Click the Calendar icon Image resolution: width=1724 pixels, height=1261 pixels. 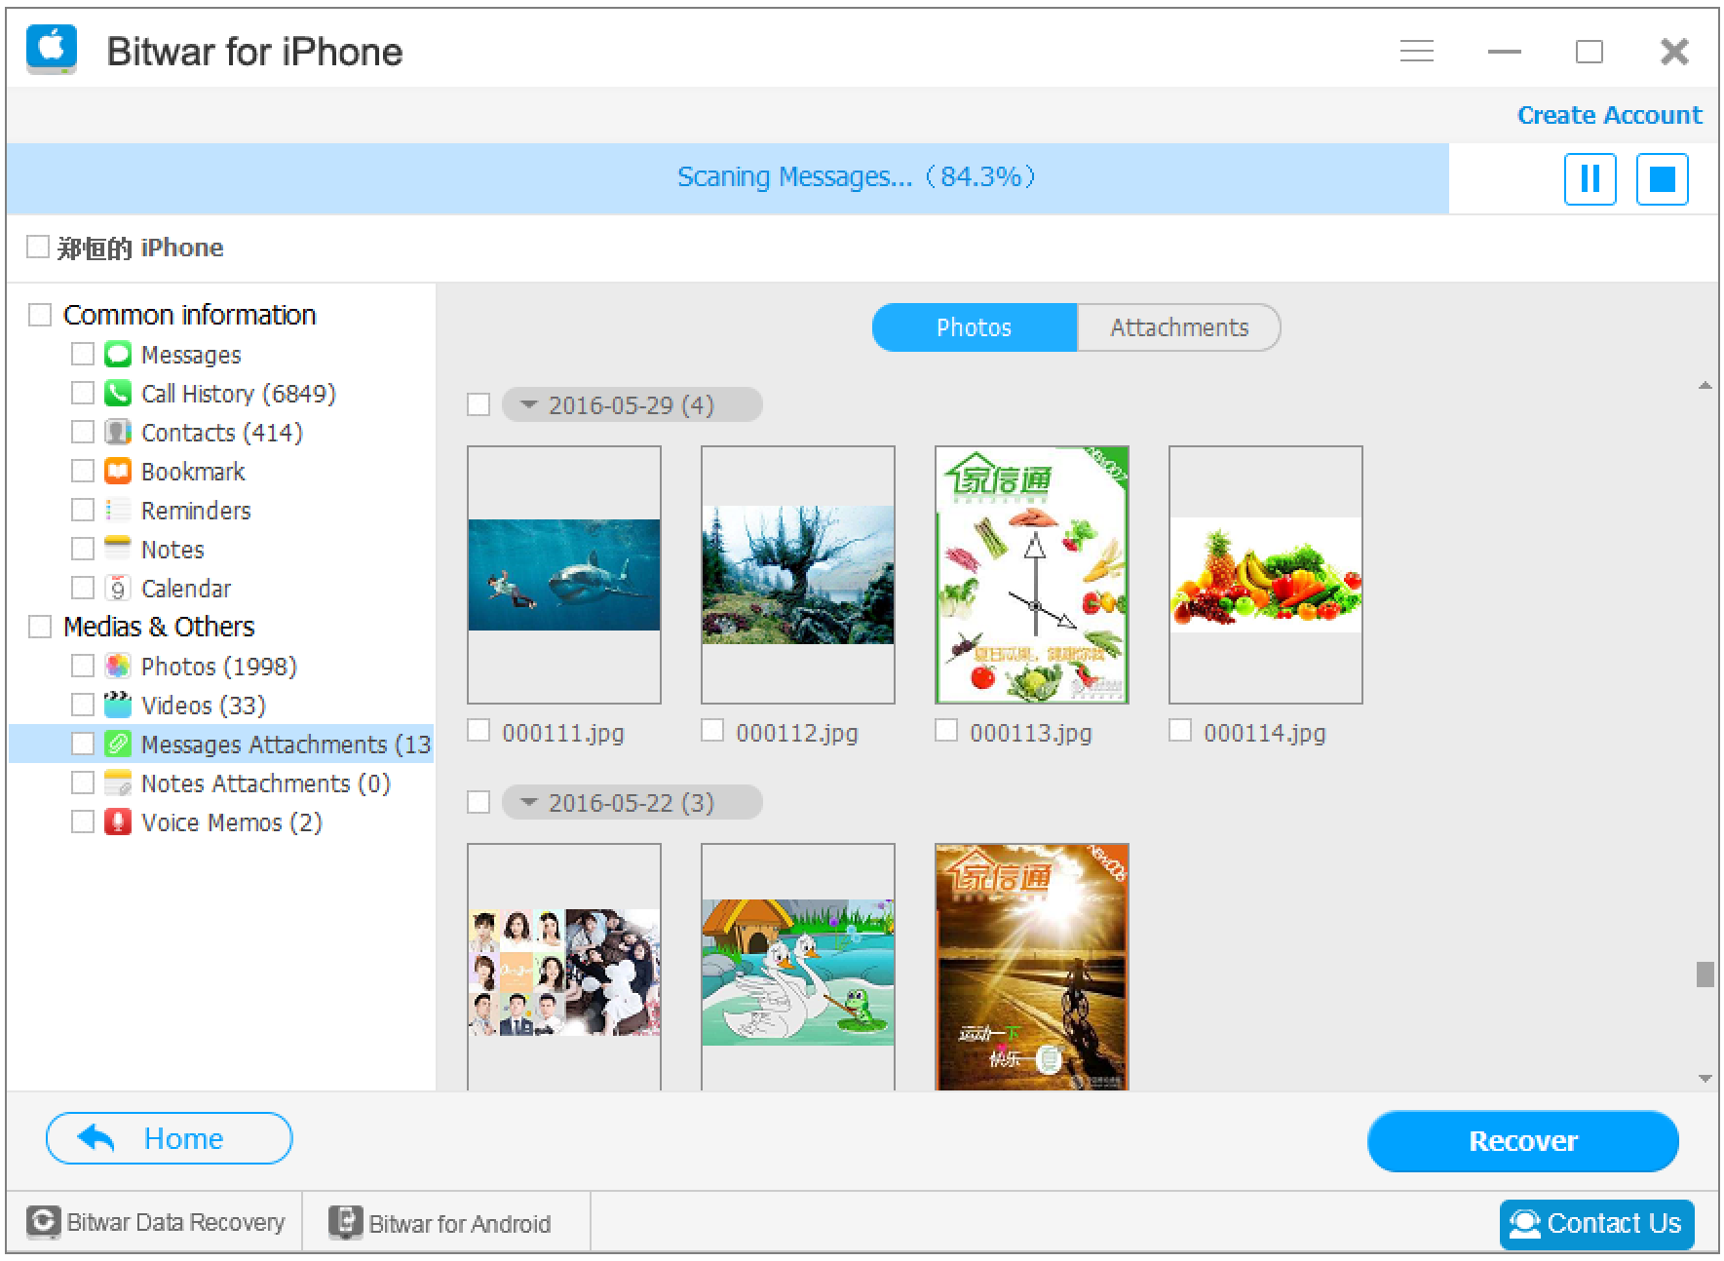118,588
